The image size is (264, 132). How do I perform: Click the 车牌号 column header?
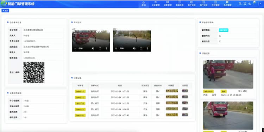80,85
